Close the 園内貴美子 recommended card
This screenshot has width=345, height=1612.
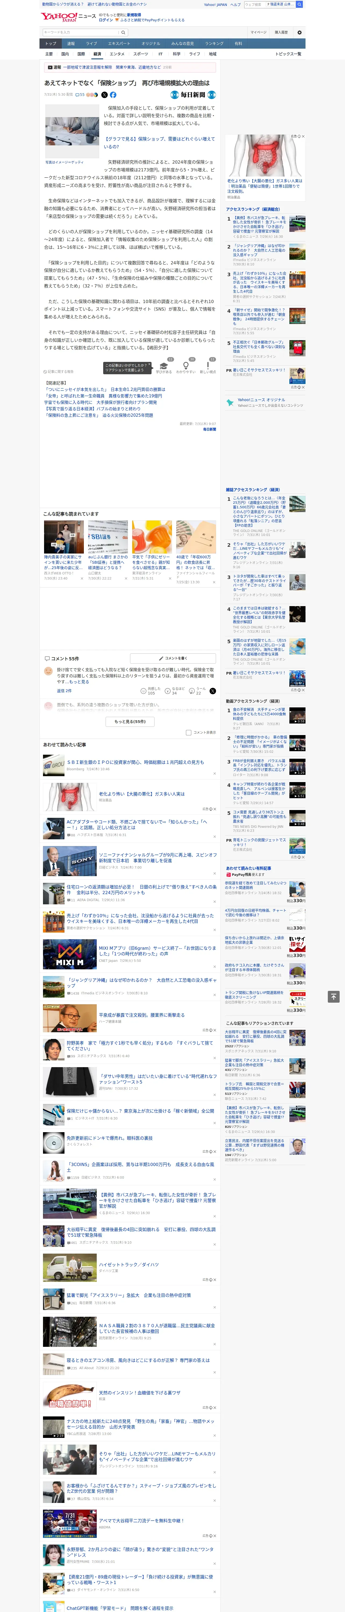click(81, 578)
